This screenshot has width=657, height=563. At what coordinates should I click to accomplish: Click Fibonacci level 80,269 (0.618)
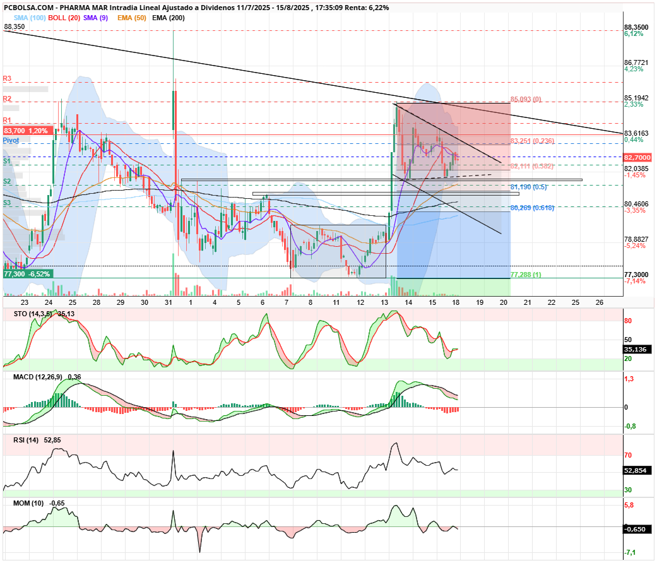tap(532, 208)
